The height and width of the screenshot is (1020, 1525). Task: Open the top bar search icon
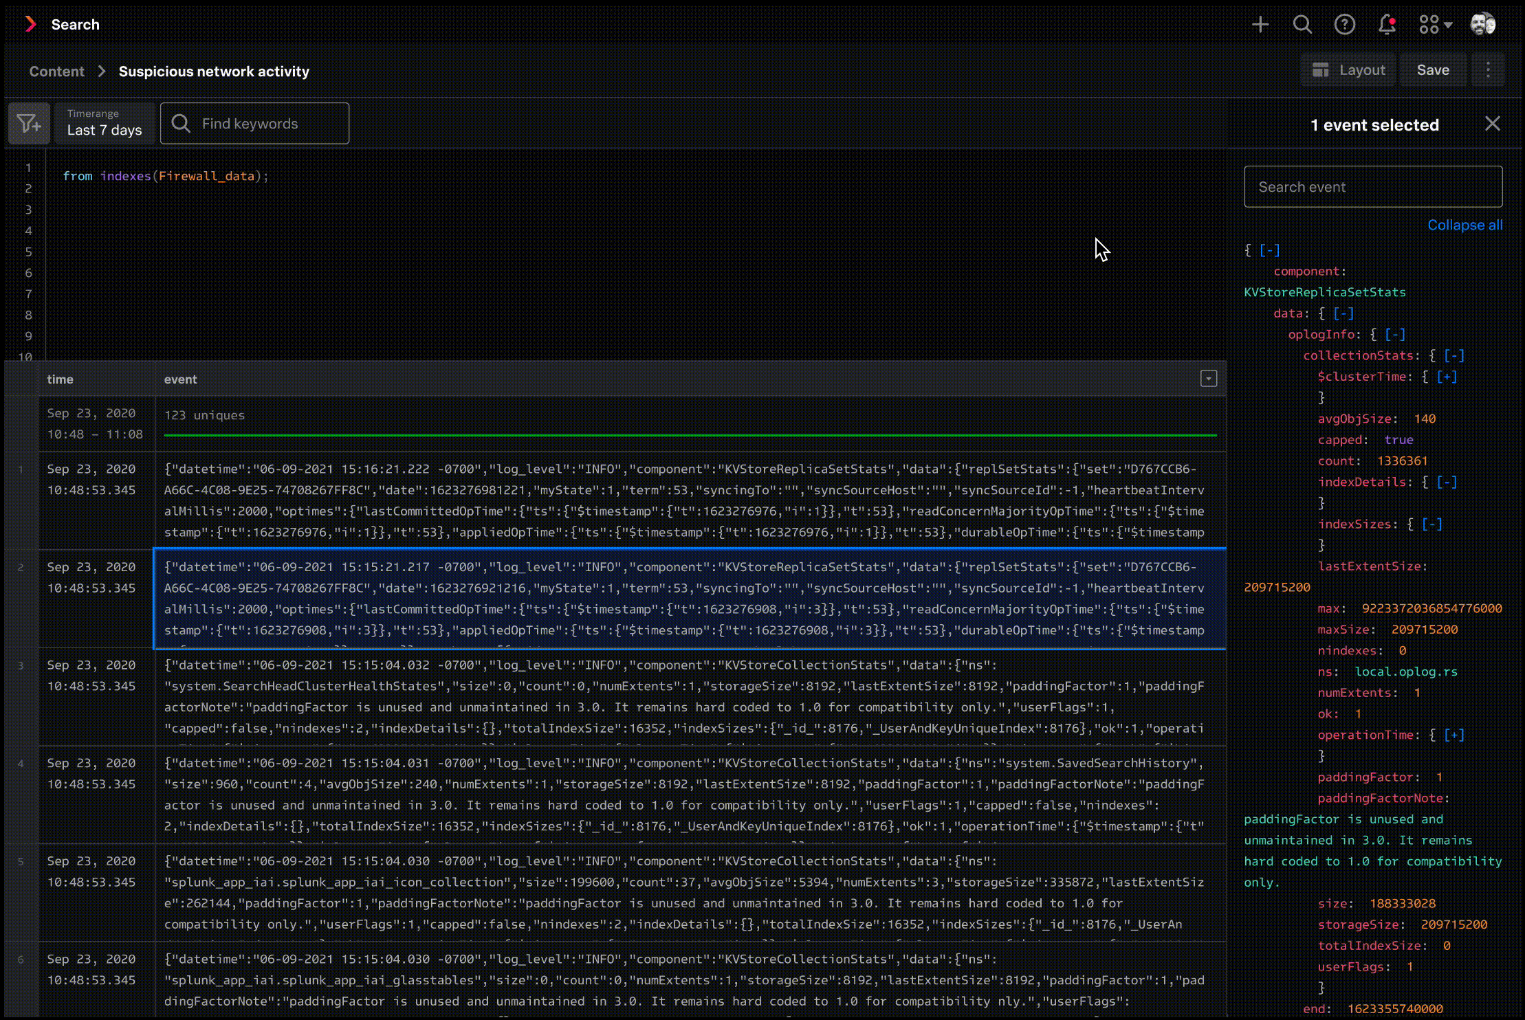(1302, 25)
